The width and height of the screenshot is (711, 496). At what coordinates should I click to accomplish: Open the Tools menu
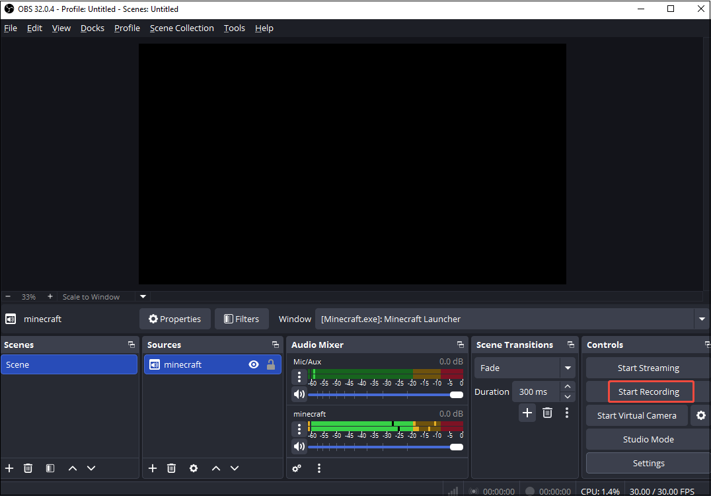click(234, 28)
